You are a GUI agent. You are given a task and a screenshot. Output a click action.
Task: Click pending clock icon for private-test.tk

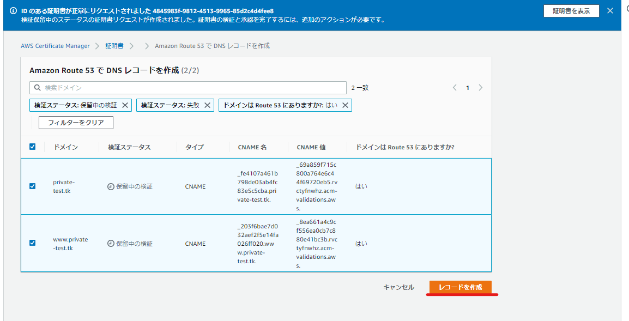(x=111, y=186)
